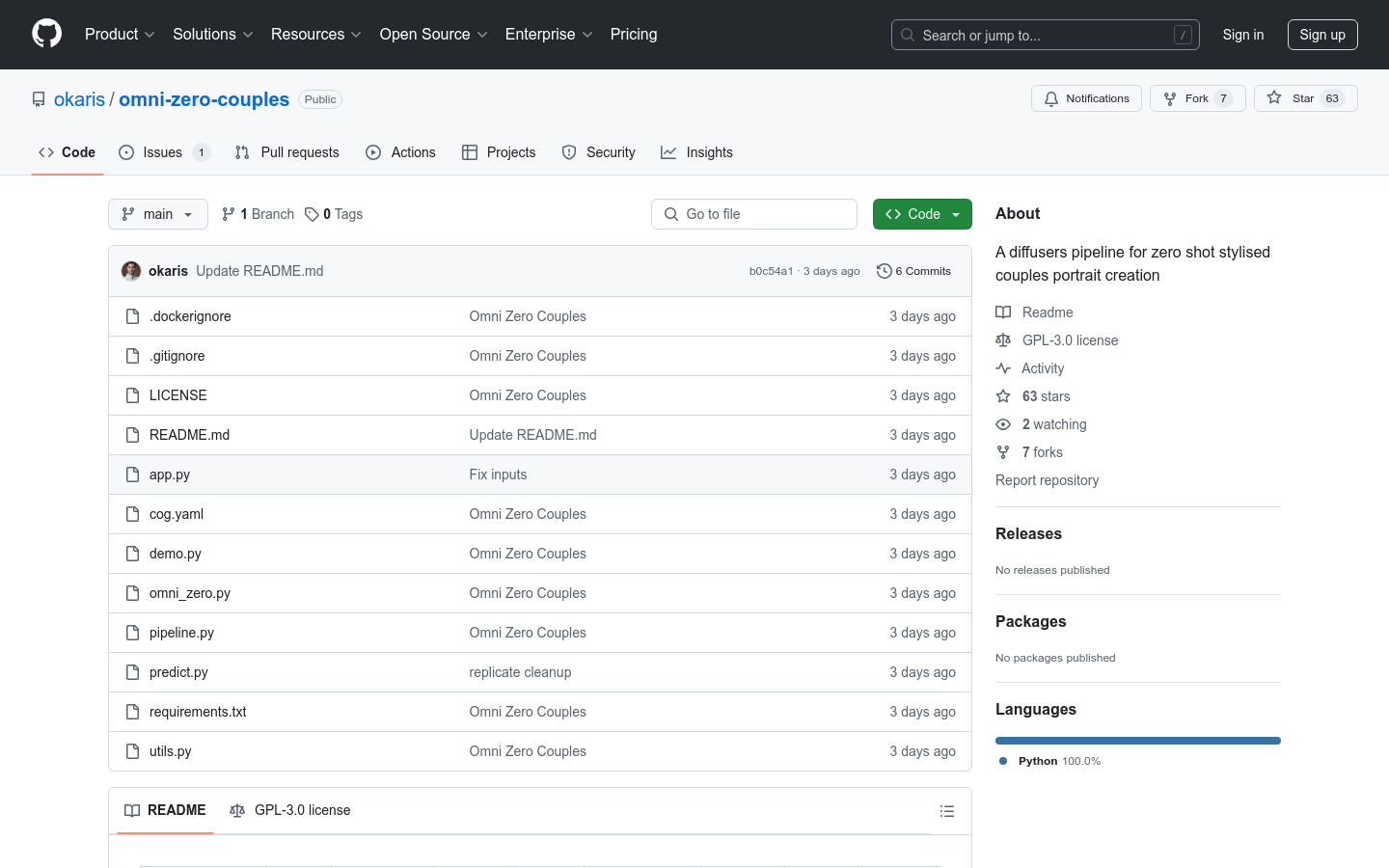Expand the Product menu in header
This screenshot has width=1389, height=868.
pyautogui.click(x=120, y=35)
